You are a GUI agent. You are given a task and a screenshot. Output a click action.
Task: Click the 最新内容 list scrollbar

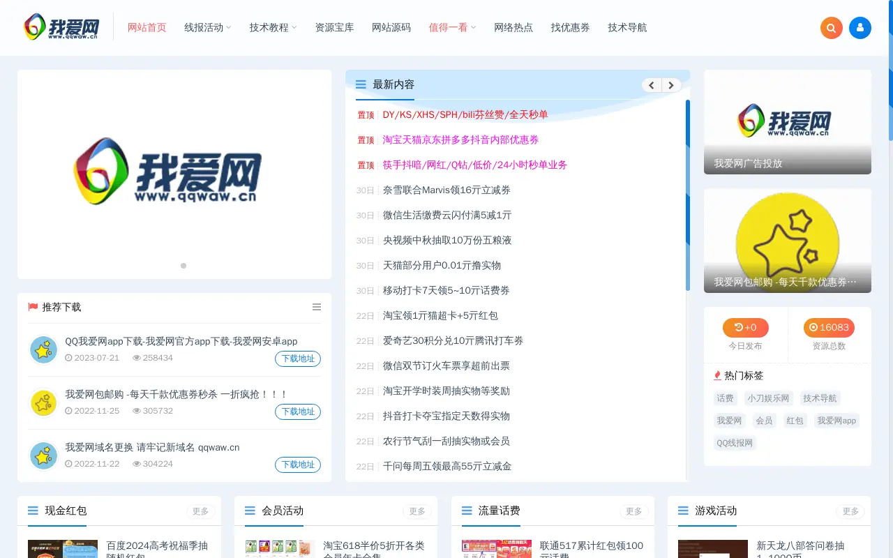pos(688,195)
